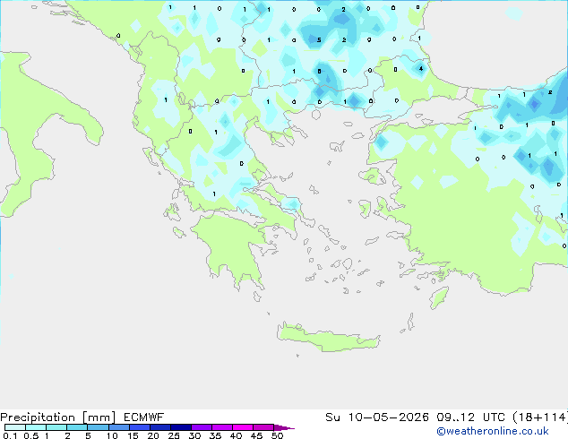Click the legend label '35'

click(x=215, y=435)
